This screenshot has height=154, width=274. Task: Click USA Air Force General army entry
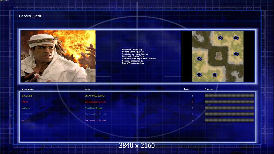[95, 96]
